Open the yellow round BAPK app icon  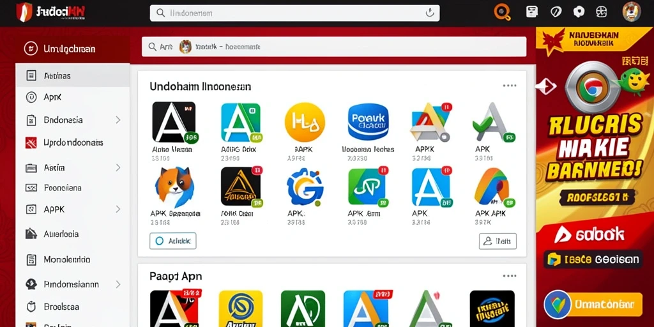click(305, 122)
